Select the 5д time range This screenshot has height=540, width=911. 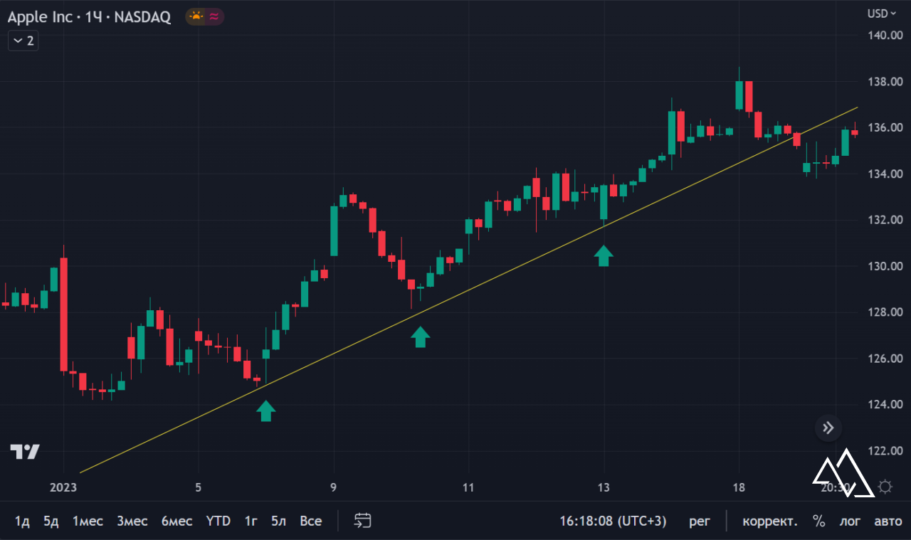51,521
